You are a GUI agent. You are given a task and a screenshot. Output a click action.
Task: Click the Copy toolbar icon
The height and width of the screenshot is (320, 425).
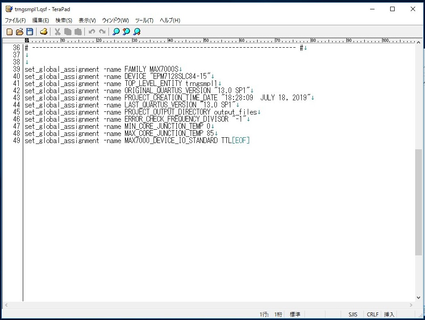pyautogui.click(x=68, y=32)
